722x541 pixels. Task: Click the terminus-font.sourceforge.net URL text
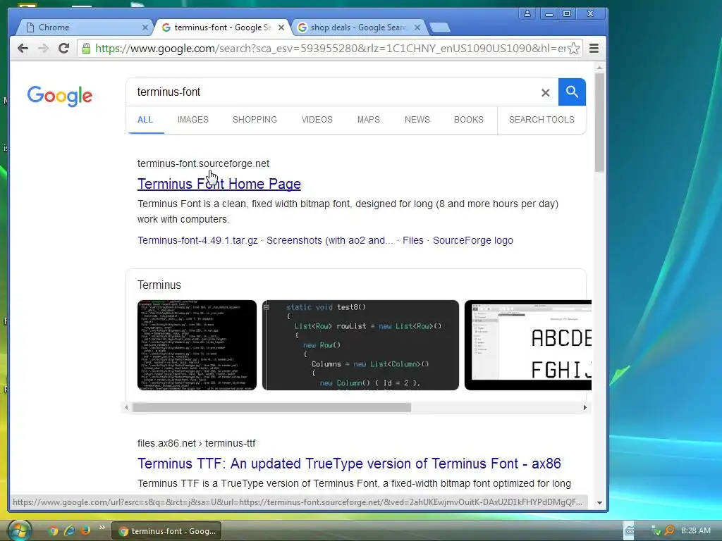[x=203, y=163]
